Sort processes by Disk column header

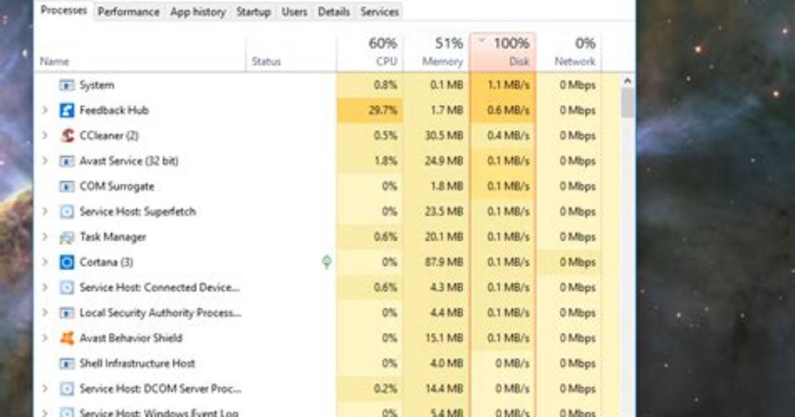tap(503, 52)
